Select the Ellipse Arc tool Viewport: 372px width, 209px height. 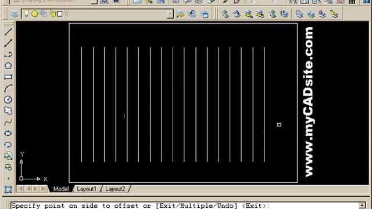click(x=8, y=145)
